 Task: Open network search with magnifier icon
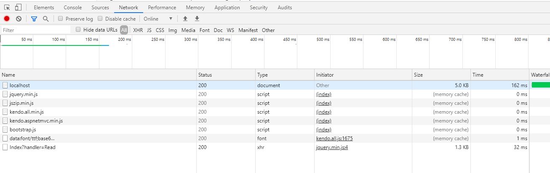point(45,19)
